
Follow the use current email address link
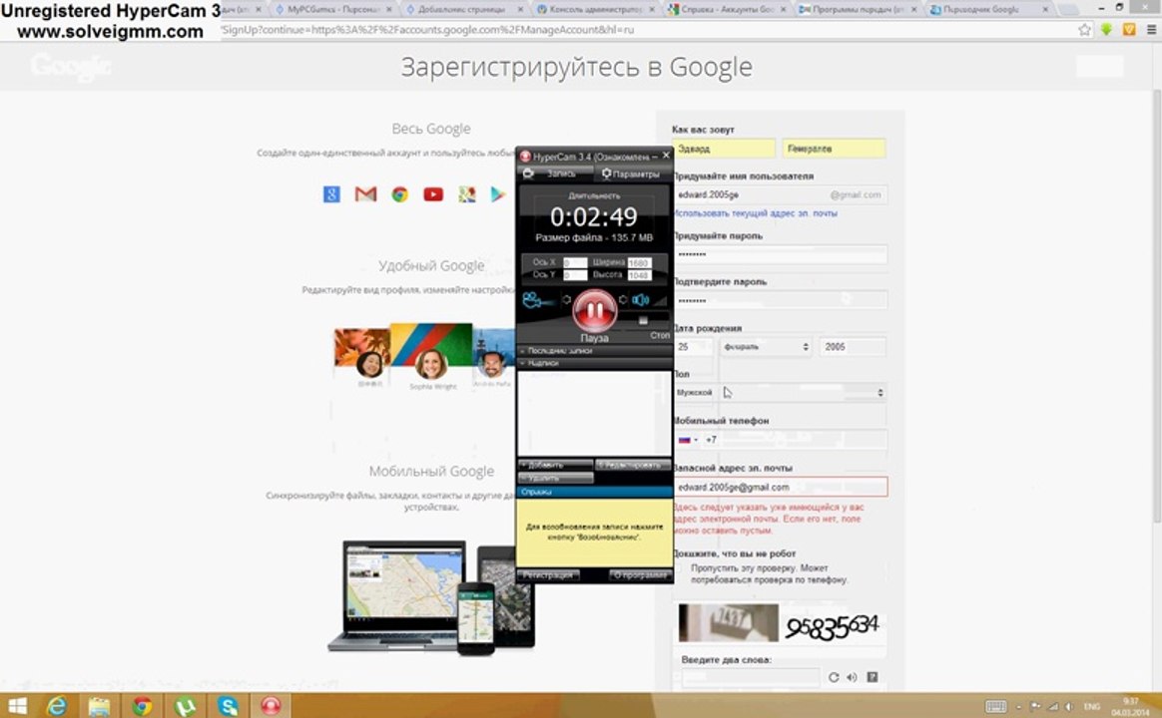point(755,213)
